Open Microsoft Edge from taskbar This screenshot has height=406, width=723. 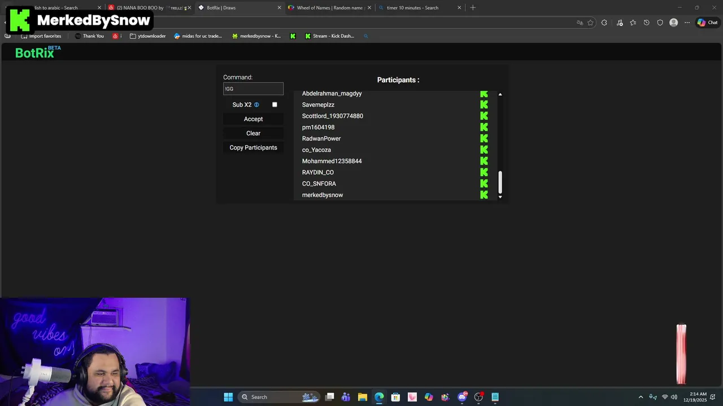point(379,397)
